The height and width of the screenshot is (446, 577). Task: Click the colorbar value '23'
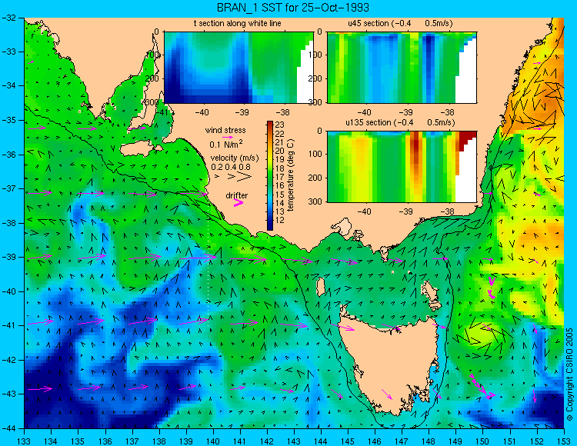pos(279,125)
